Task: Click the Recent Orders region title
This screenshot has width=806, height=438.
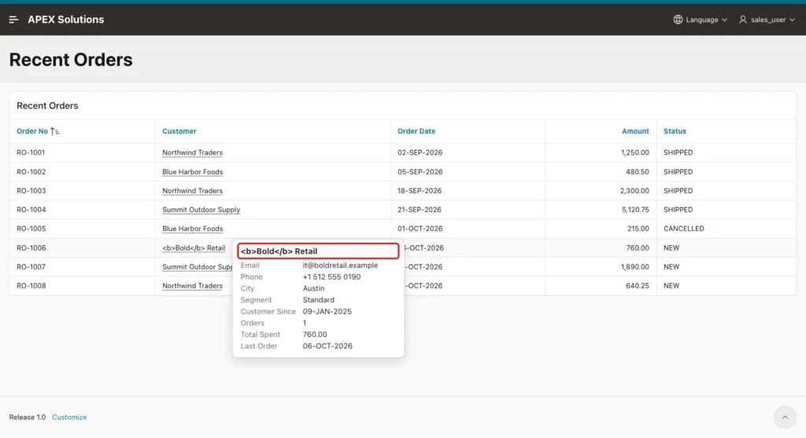Action: coord(47,106)
